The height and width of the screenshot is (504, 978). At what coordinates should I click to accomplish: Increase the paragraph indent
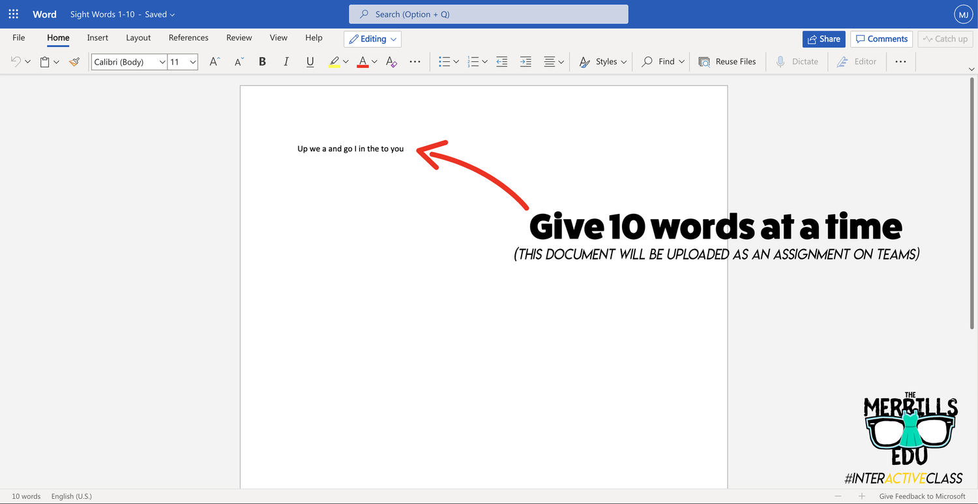526,61
